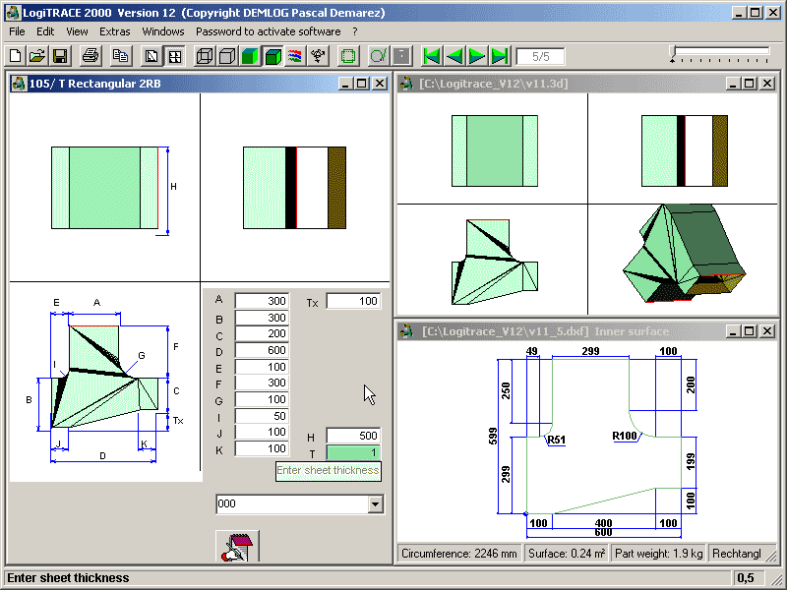Toggle the green square outline toolbar button

pos(347,56)
